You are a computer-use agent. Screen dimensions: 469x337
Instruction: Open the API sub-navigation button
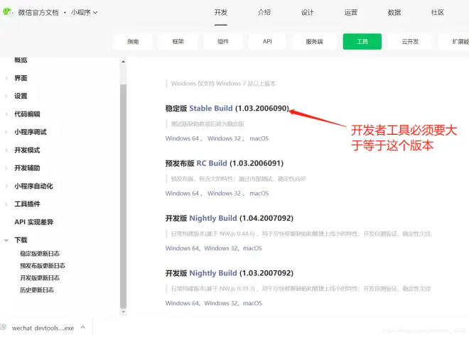[x=267, y=42]
